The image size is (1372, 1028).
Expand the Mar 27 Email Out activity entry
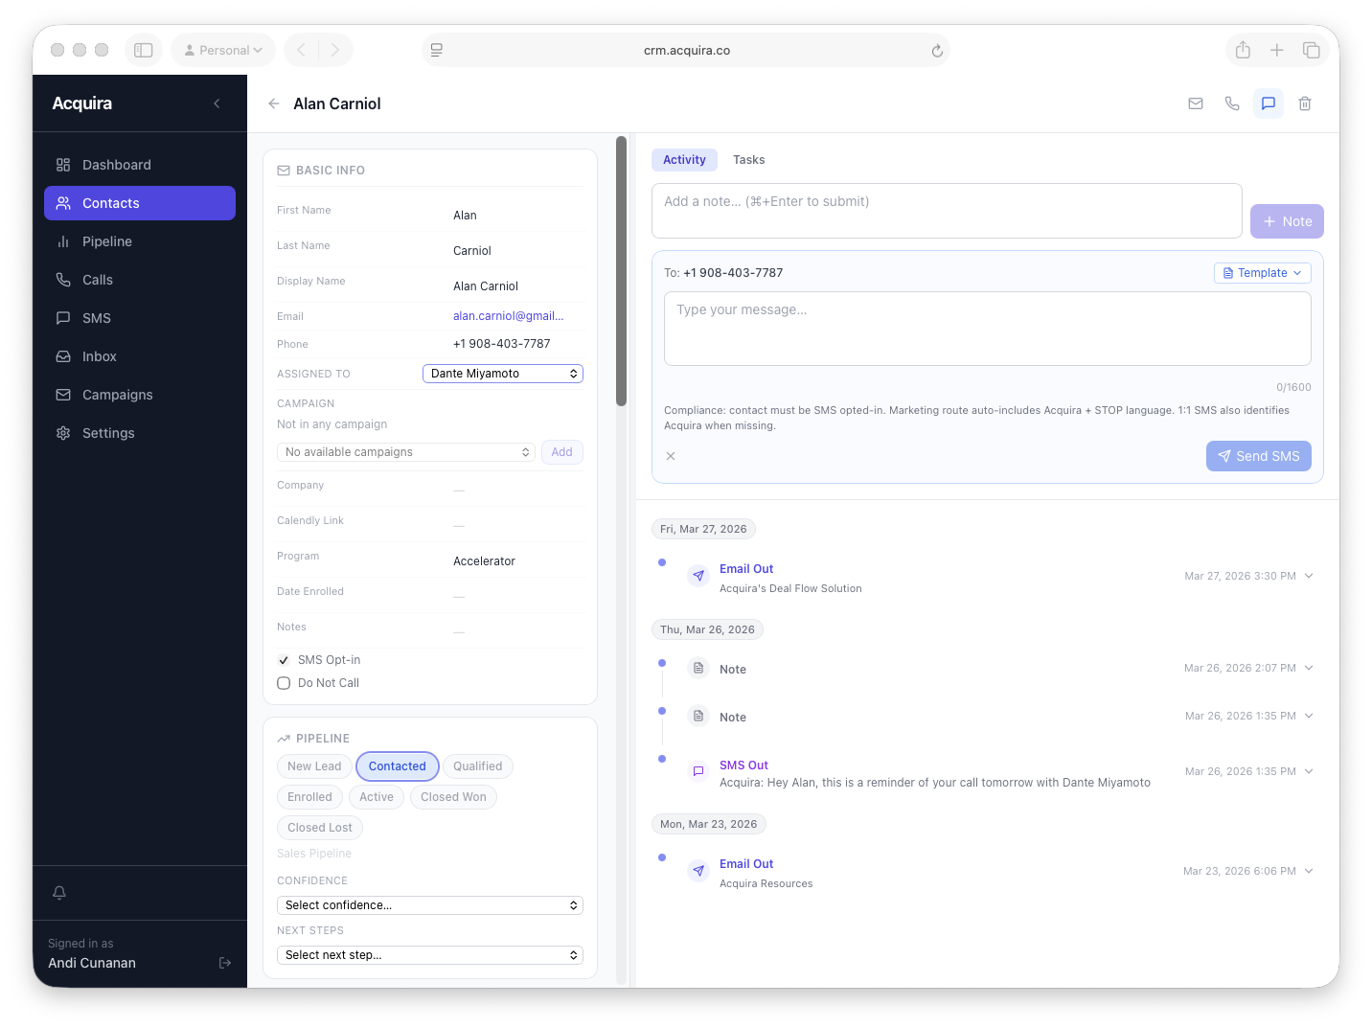click(x=1311, y=575)
